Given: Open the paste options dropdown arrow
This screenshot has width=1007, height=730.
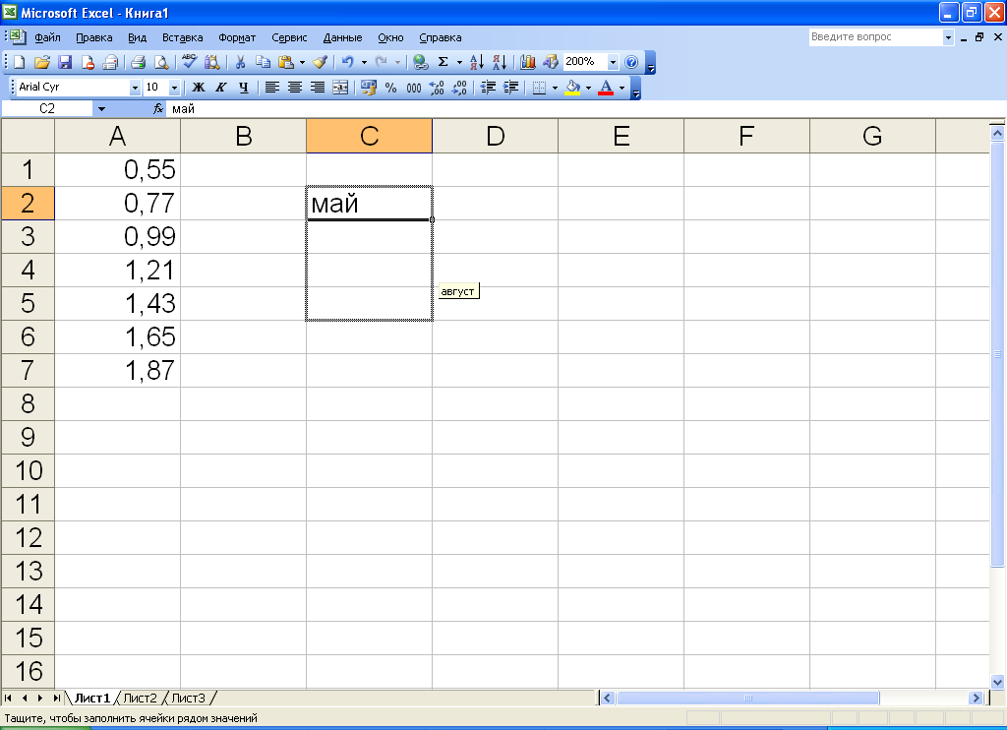Looking at the screenshot, I should pyautogui.click(x=302, y=62).
